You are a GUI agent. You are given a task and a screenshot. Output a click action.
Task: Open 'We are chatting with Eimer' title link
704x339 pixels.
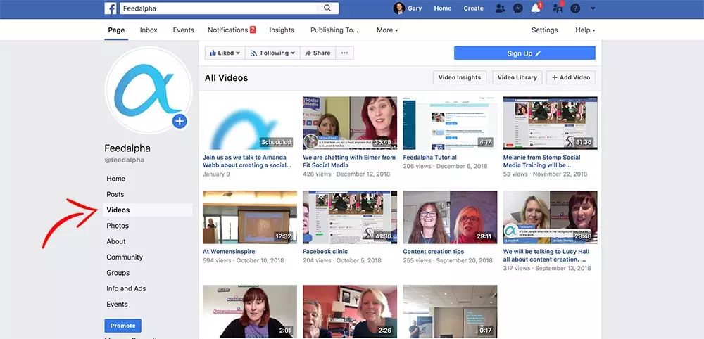[x=349, y=161]
